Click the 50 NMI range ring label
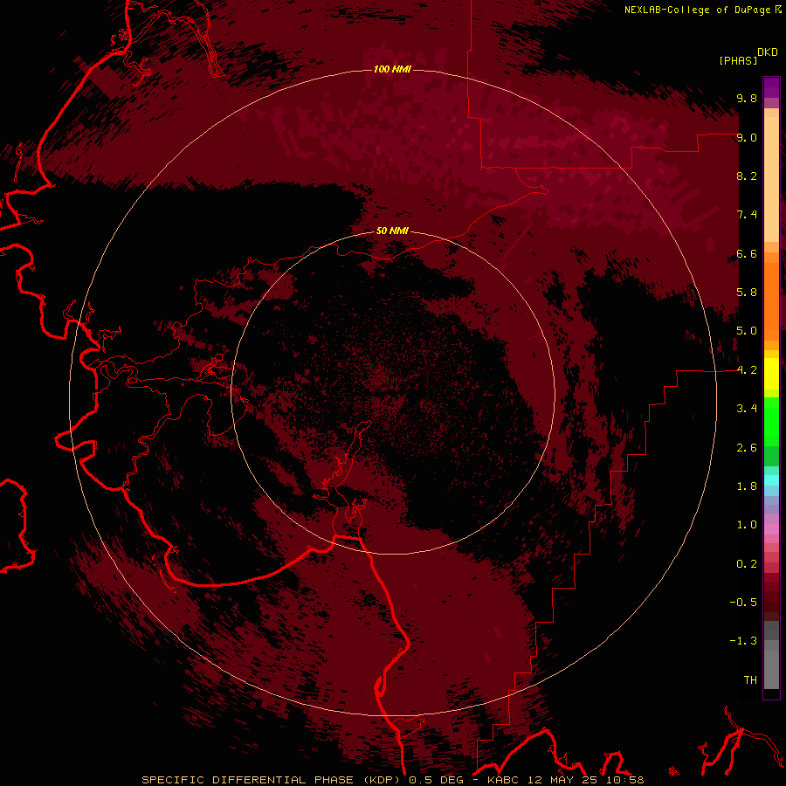This screenshot has width=786, height=786. pyautogui.click(x=392, y=231)
